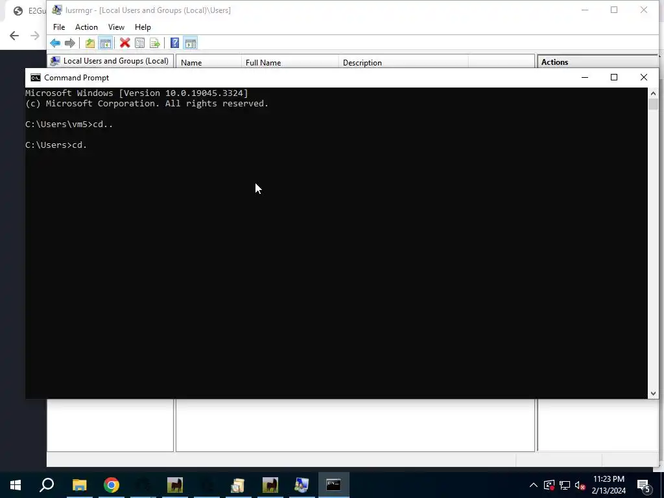Click the browser back arrow behind lusrmgr
The height and width of the screenshot is (498, 664).
pos(14,36)
